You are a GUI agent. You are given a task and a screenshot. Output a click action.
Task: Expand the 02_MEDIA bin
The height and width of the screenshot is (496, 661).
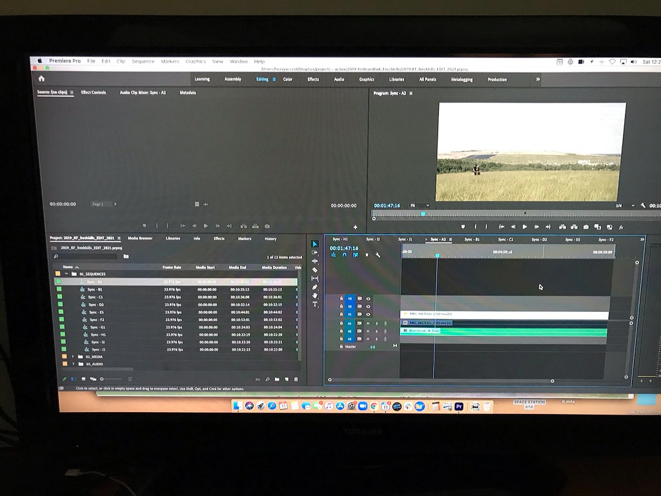pyautogui.click(x=72, y=356)
